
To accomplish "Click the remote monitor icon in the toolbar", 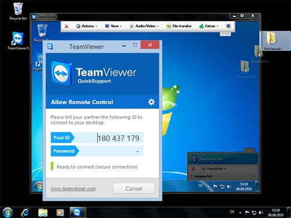I will tap(229, 26).
